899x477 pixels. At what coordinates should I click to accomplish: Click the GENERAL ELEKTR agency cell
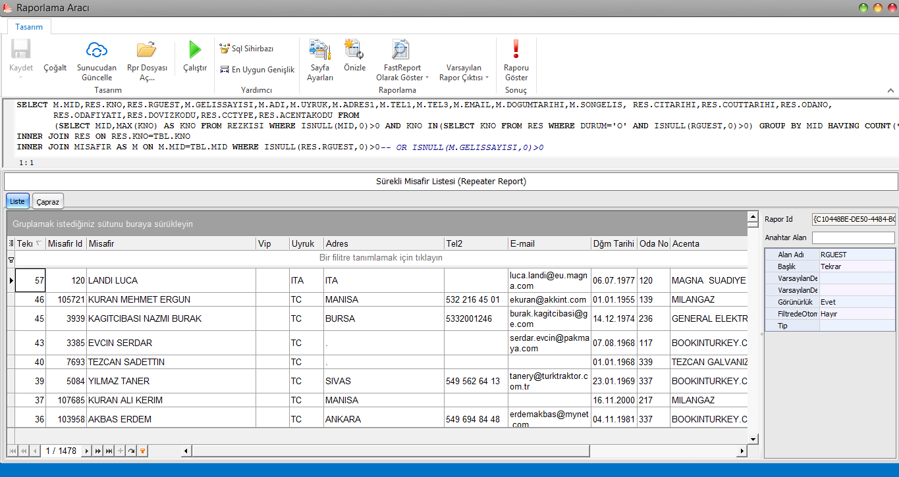pyautogui.click(x=709, y=318)
